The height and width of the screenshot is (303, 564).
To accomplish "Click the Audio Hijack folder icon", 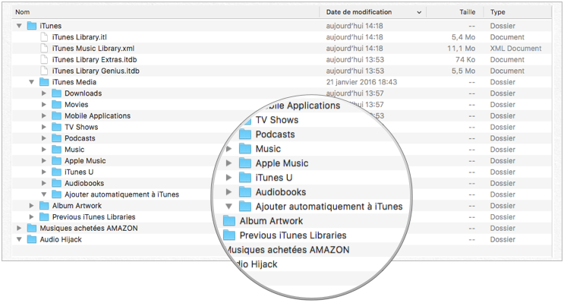I will (x=32, y=239).
